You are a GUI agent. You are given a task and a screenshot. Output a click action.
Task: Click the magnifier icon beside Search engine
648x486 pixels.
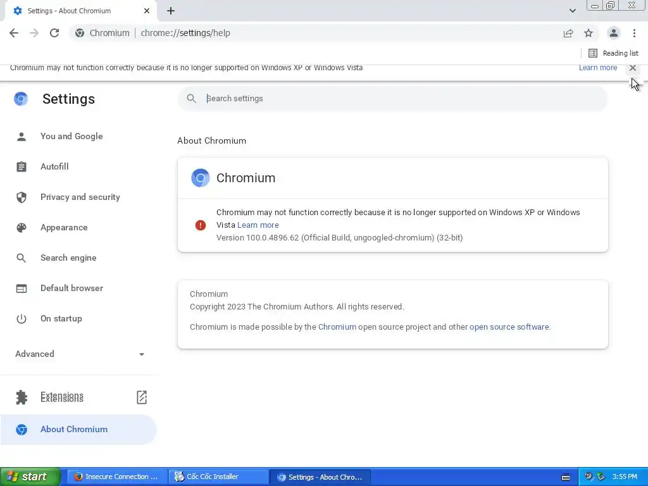21,258
